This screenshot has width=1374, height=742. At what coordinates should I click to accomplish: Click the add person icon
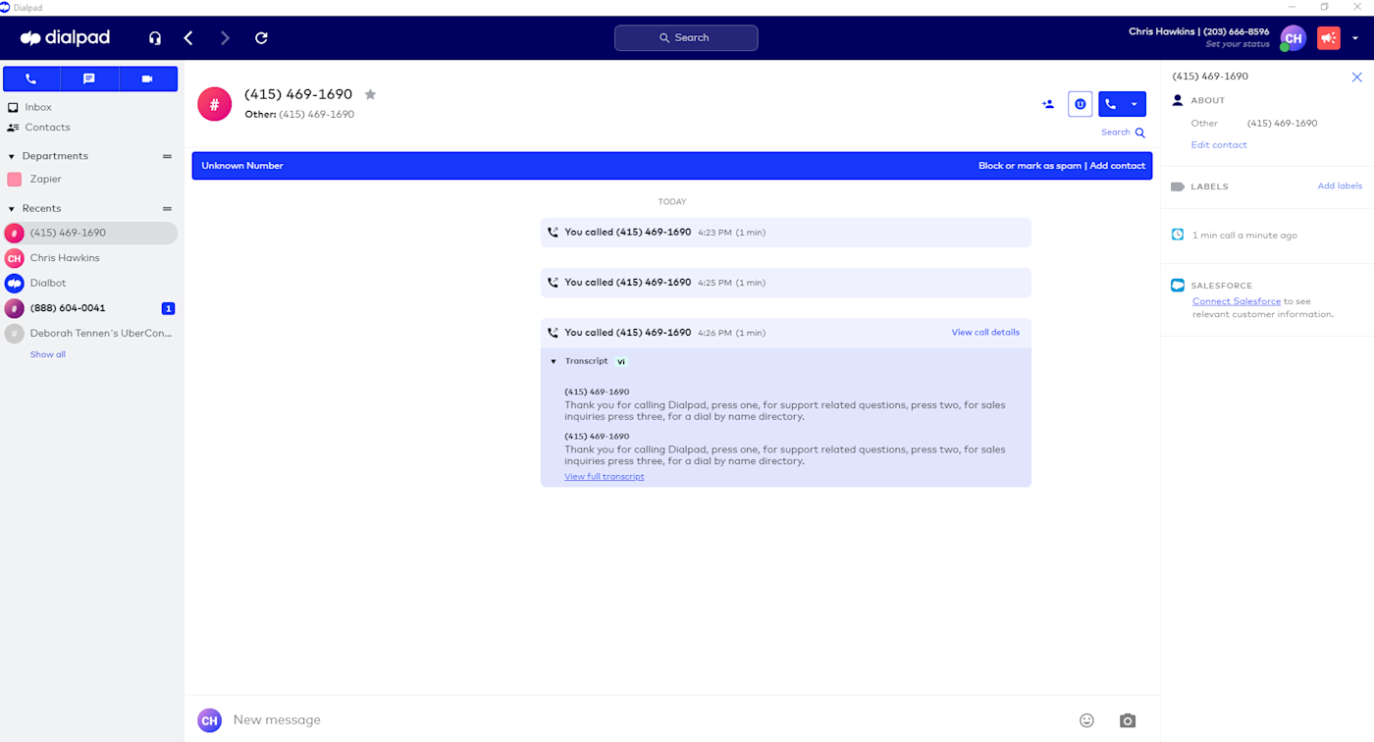coord(1048,104)
